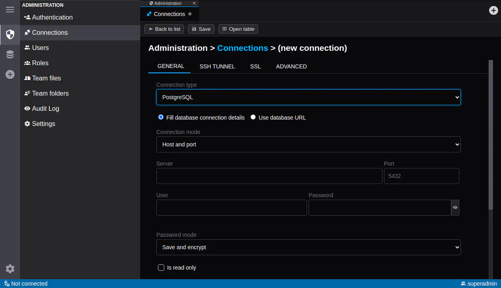Select the Use database URL option
This screenshot has height=288, width=501.
[253, 117]
